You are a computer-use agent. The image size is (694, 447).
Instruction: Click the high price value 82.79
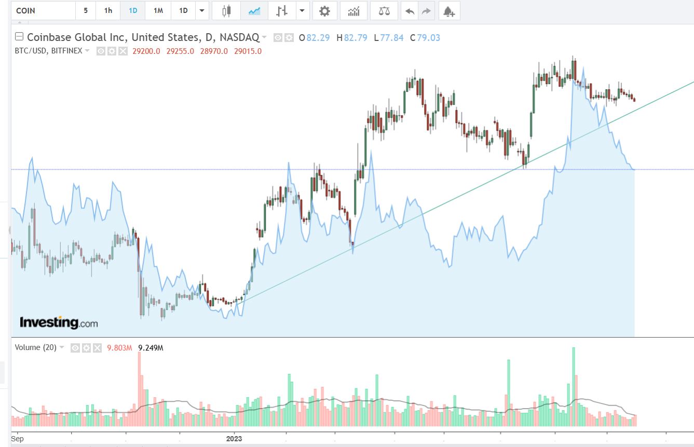(x=356, y=37)
